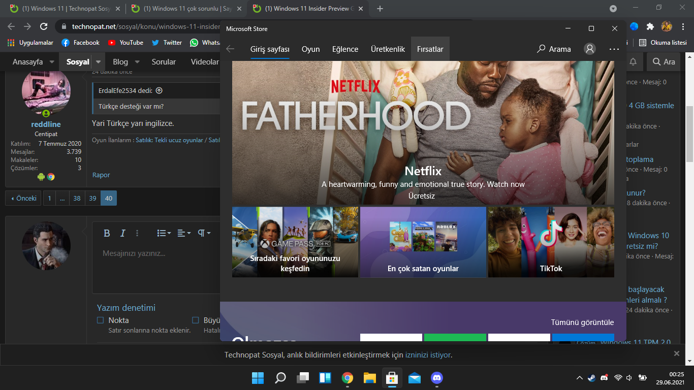The image size is (694, 390).
Task: Open File Explorer from the taskbar
Action: (369, 378)
